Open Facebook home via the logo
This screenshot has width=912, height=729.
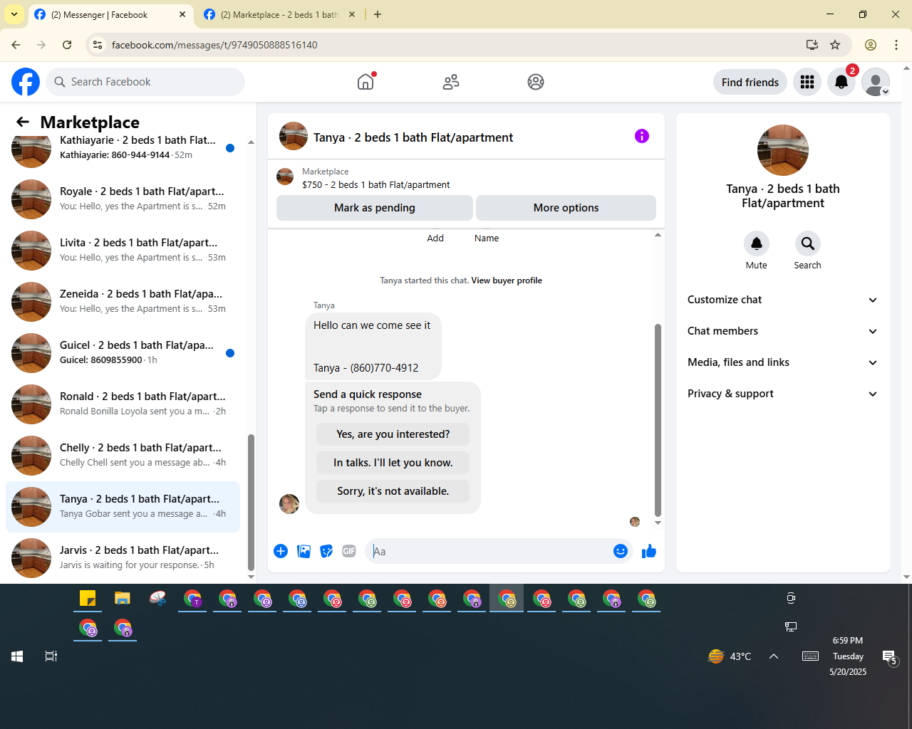click(x=26, y=82)
